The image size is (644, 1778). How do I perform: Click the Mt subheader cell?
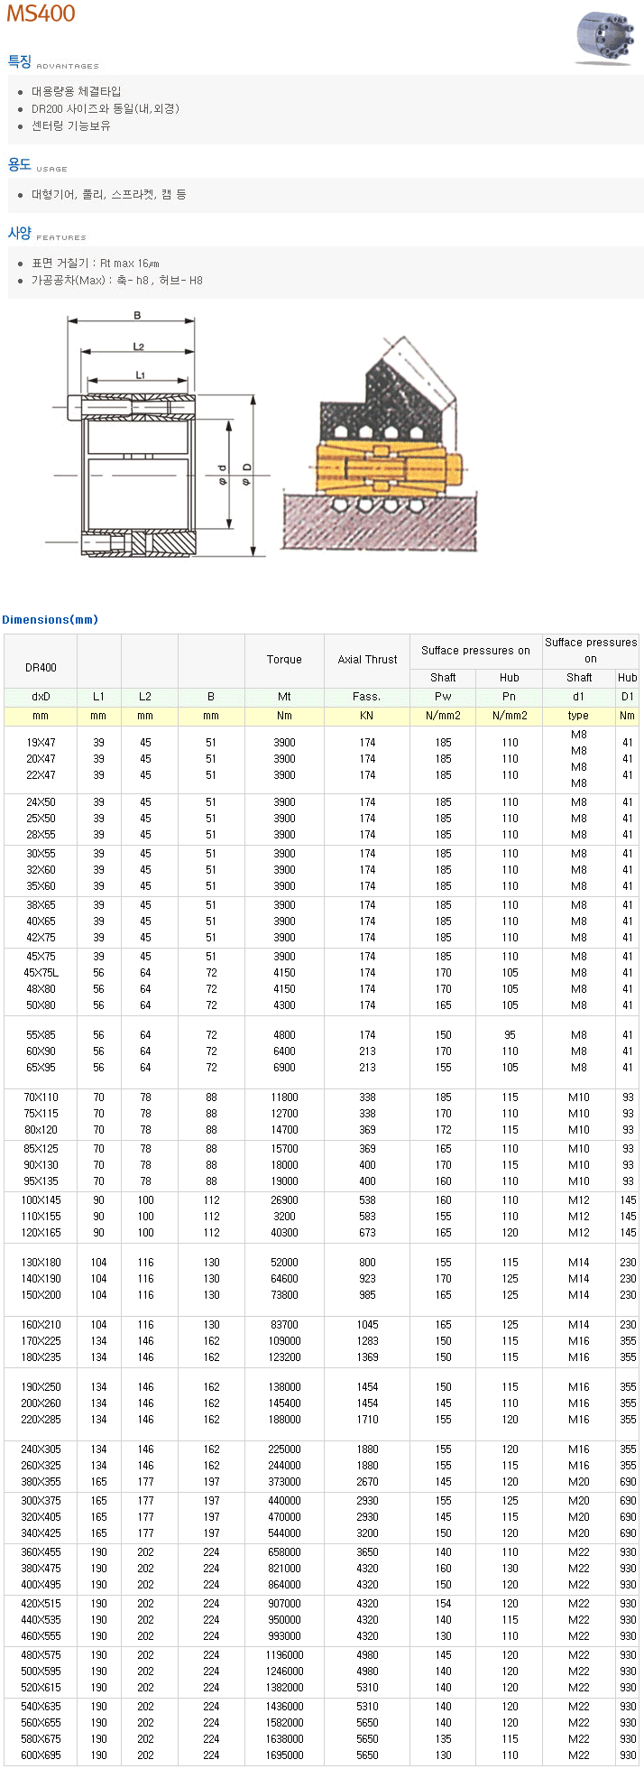(284, 697)
